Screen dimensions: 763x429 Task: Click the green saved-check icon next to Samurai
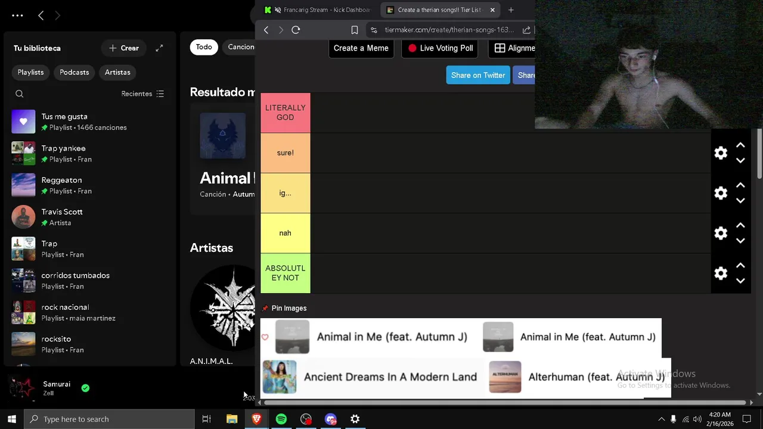tap(85, 388)
